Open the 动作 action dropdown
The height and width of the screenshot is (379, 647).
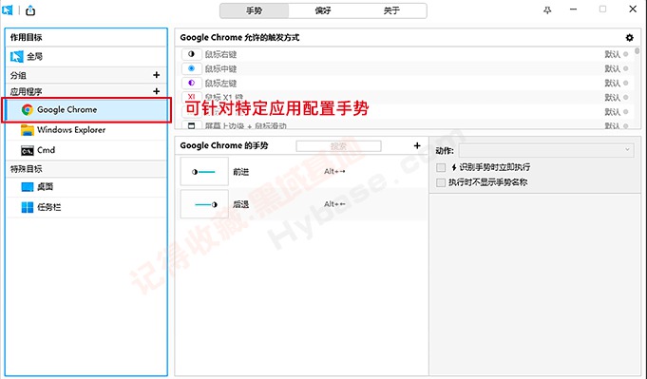pyautogui.click(x=546, y=150)
